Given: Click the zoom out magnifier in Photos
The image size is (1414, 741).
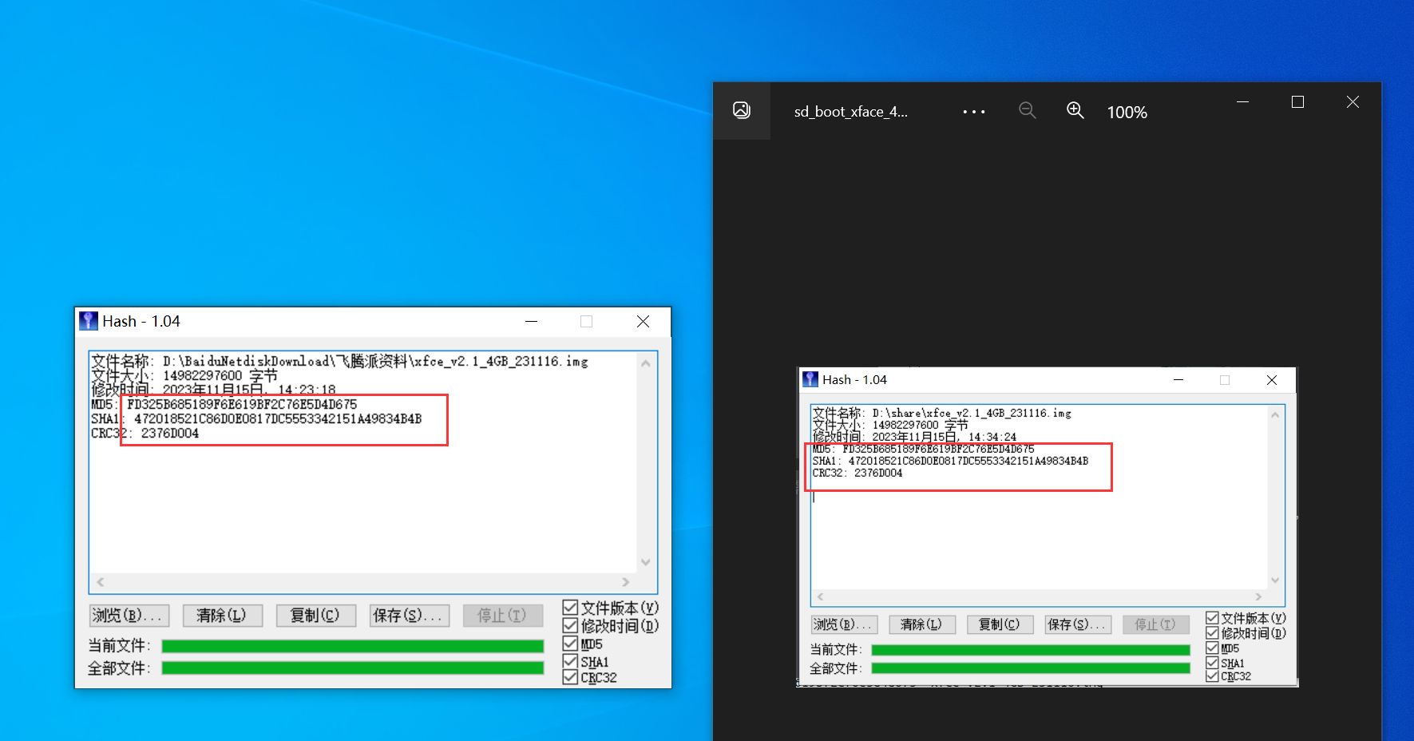Looking at the screenshot, I should coord(1028,110).
